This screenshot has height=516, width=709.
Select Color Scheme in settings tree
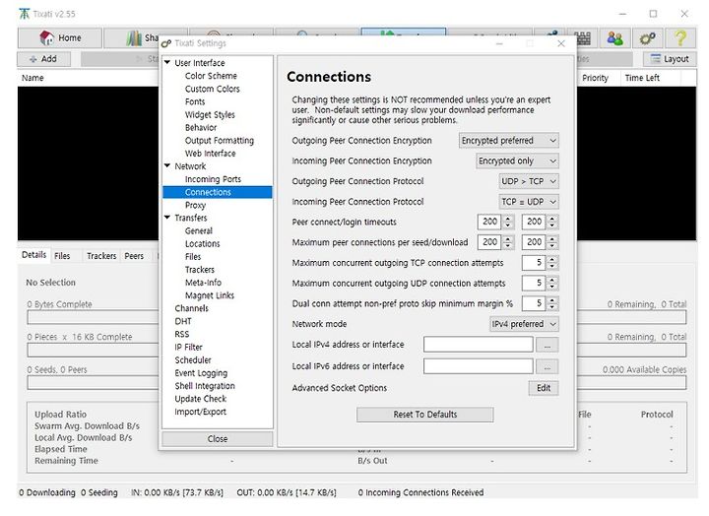(x=211, y=76)
